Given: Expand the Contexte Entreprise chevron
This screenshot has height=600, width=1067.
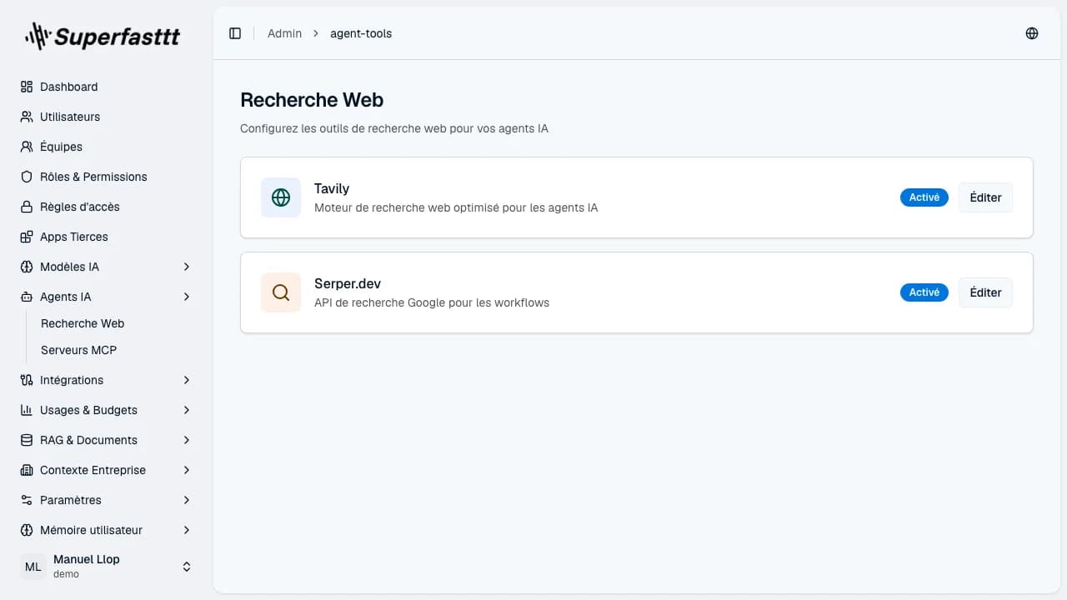Looking at the screenshot, I should [x=187, y=470].
